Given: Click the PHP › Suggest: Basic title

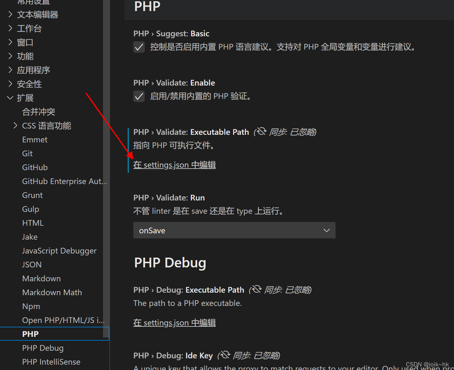Looking at the screenshot, I should click(171, 33).
